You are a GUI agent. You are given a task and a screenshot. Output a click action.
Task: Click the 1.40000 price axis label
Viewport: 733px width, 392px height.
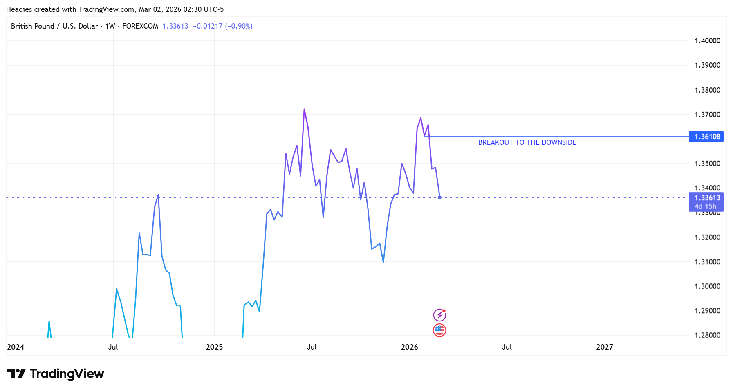[x=707, y=41]
